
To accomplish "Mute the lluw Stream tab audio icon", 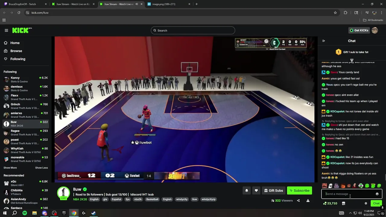I will (137, 4).
